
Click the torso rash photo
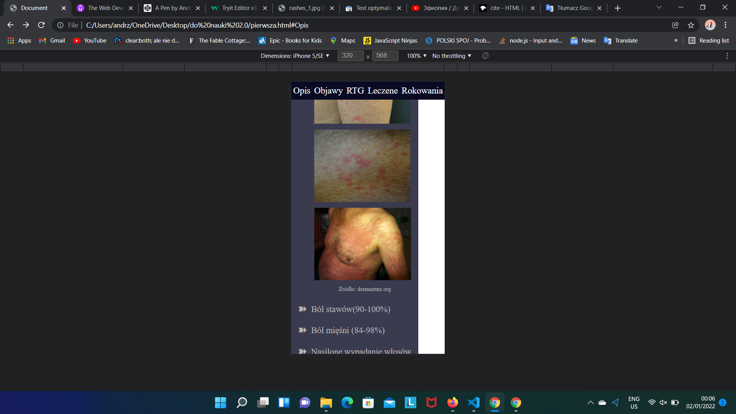click(x=363, y=244)
